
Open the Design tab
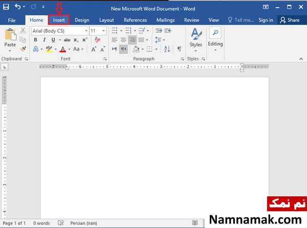coord(82,20)
